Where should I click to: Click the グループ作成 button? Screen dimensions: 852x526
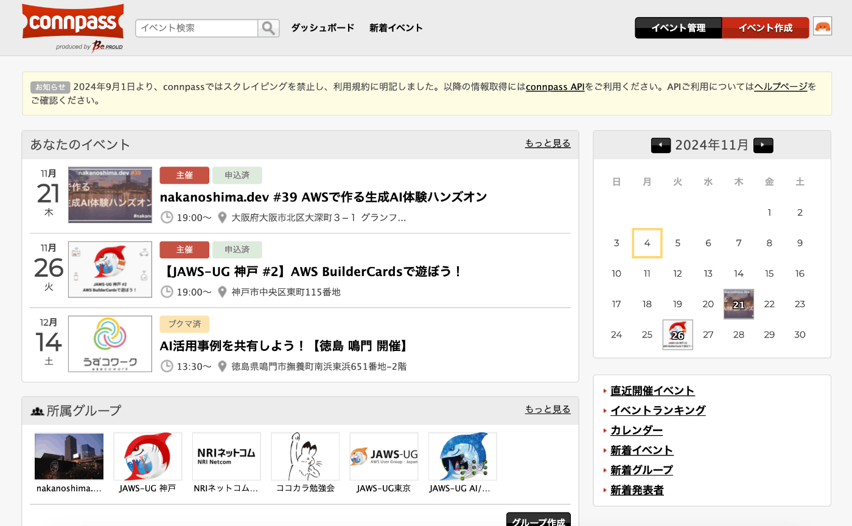click(x=539, y=520)
